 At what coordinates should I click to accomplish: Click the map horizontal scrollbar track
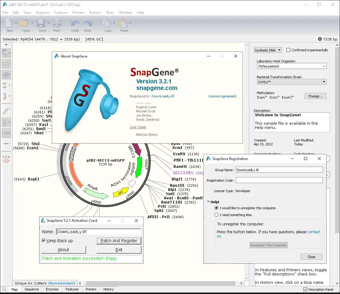(x=161, y=283)
